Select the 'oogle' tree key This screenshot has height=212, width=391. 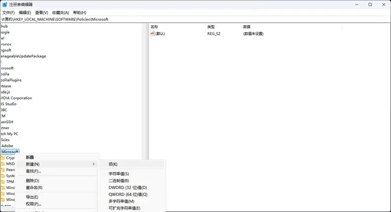[x=5, y=32]
